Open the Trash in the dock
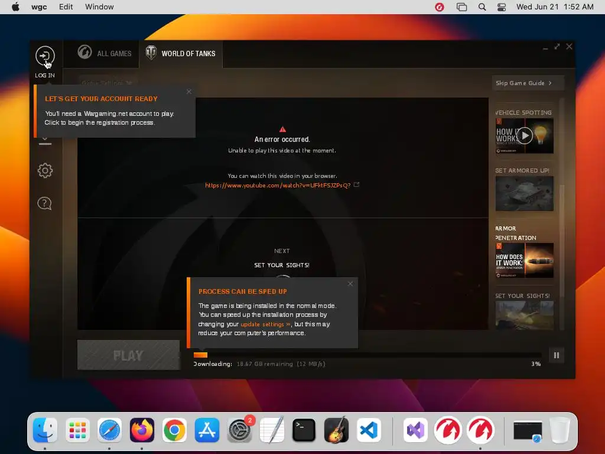Image resolution: width=605 pixels, height=454 pixels. tap(560, 430)
